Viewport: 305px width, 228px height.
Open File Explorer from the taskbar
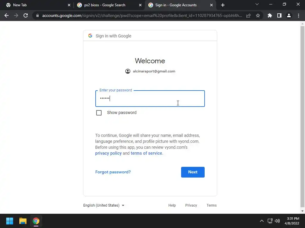(x=23, y=221)
